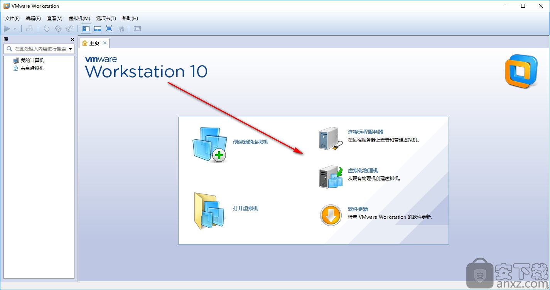The image size is (550, 290).
Task: Click the 虚拟化物理机 link
Action: (363, 170)
